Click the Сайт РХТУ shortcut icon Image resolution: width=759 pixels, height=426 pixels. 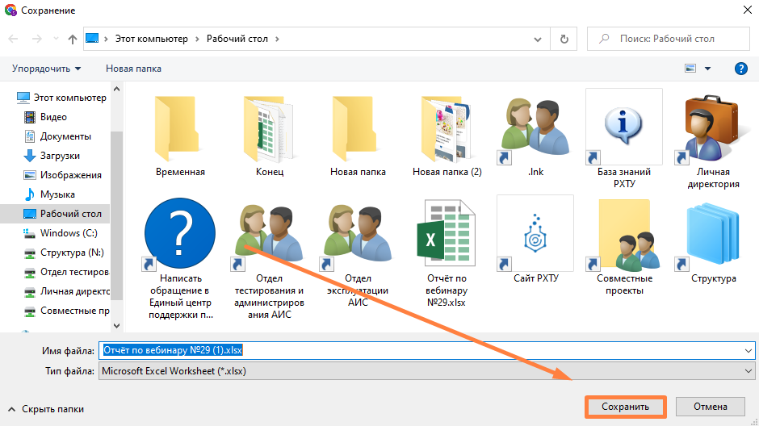tap(535, 233)
